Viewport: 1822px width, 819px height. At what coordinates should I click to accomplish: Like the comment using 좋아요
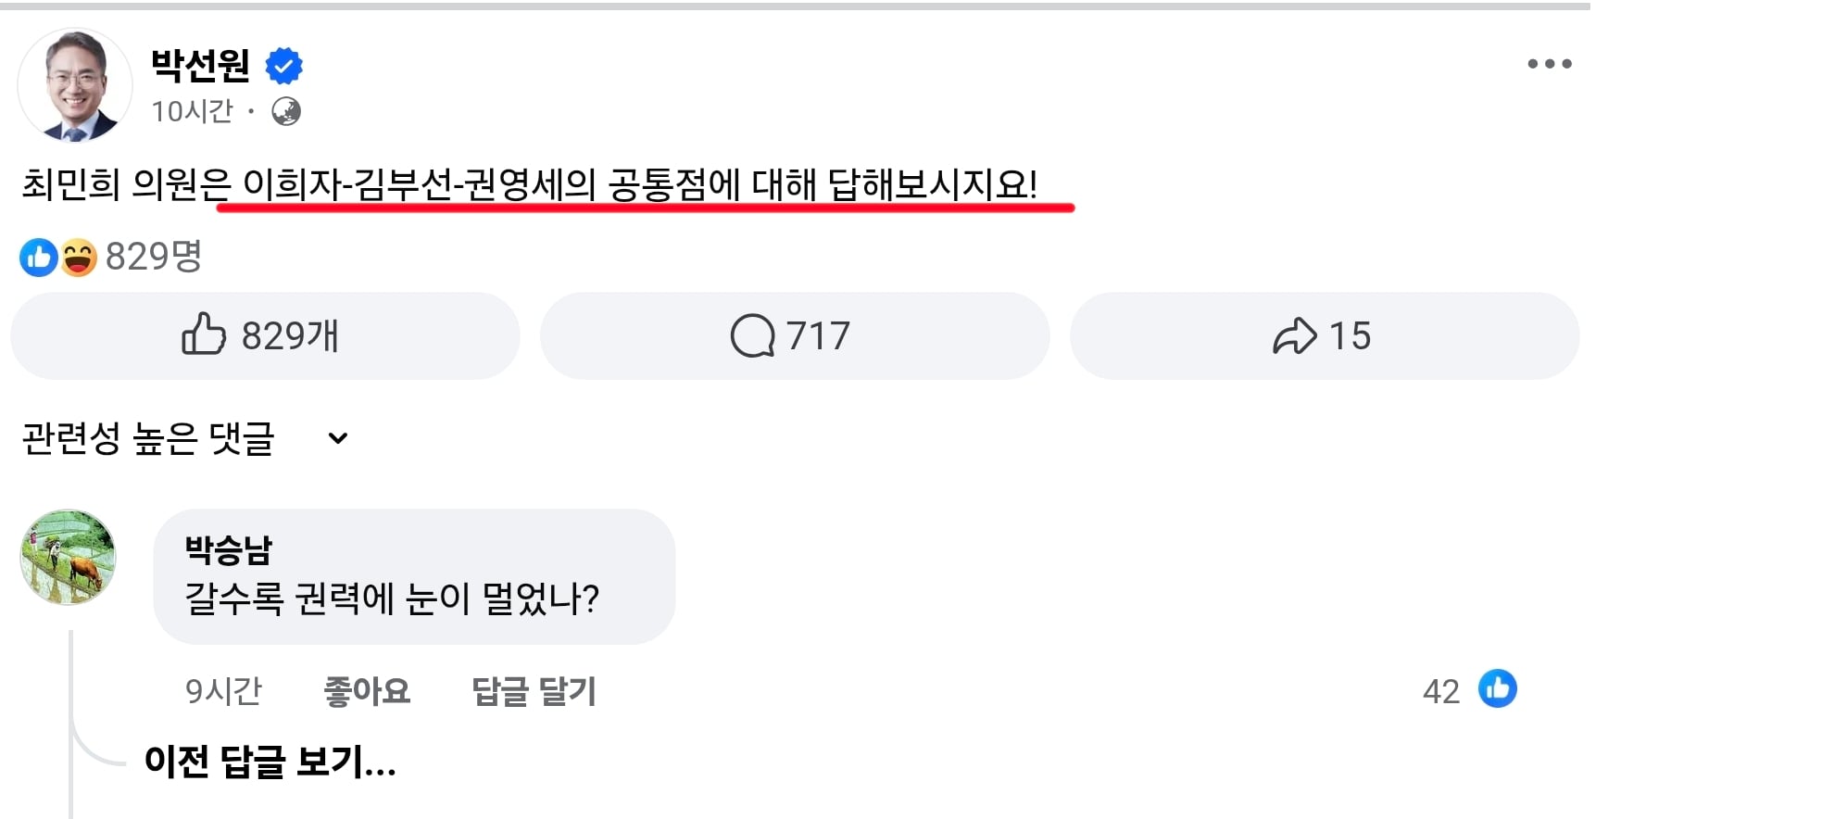pos(367,691)
